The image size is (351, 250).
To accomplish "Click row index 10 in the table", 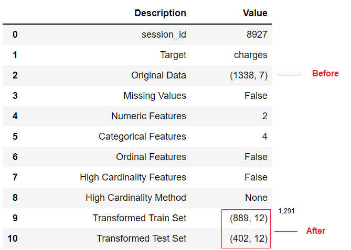I will pos(13,238).
